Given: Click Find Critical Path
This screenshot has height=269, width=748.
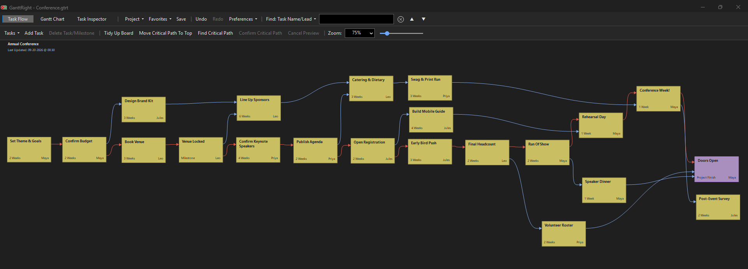Looking at the screenshot, I should (215, 33).
